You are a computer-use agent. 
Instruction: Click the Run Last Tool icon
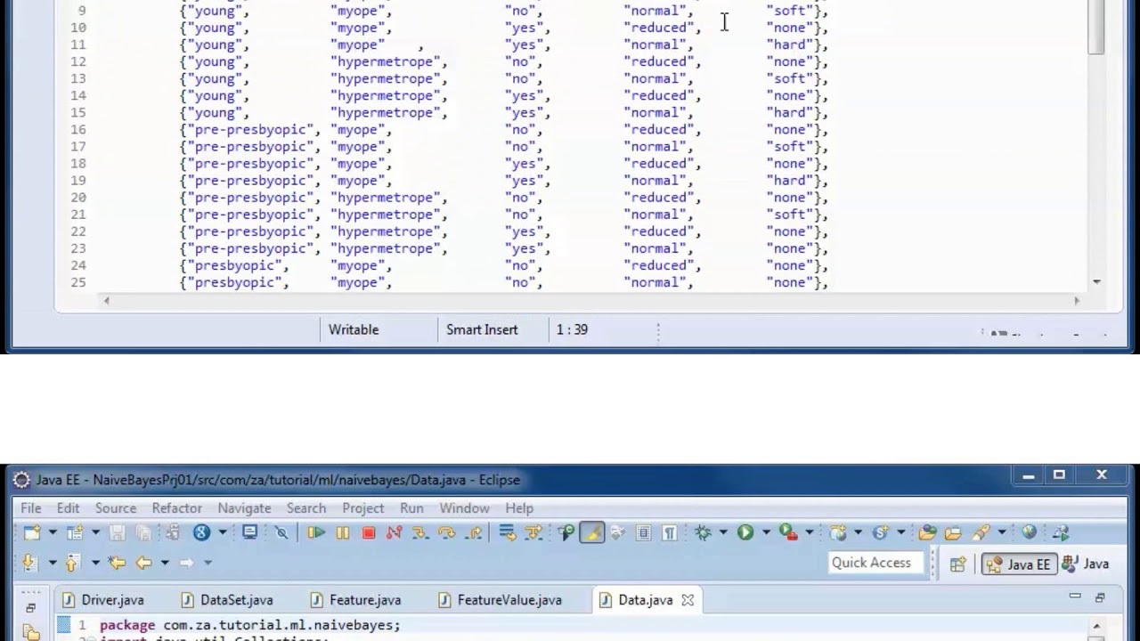pyautogui.click(x=788, y=532)
